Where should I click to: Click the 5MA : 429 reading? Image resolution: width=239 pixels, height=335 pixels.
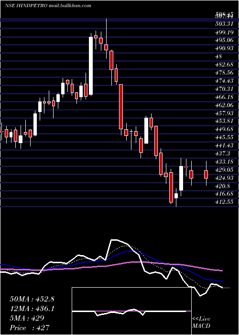coord(27,318)
